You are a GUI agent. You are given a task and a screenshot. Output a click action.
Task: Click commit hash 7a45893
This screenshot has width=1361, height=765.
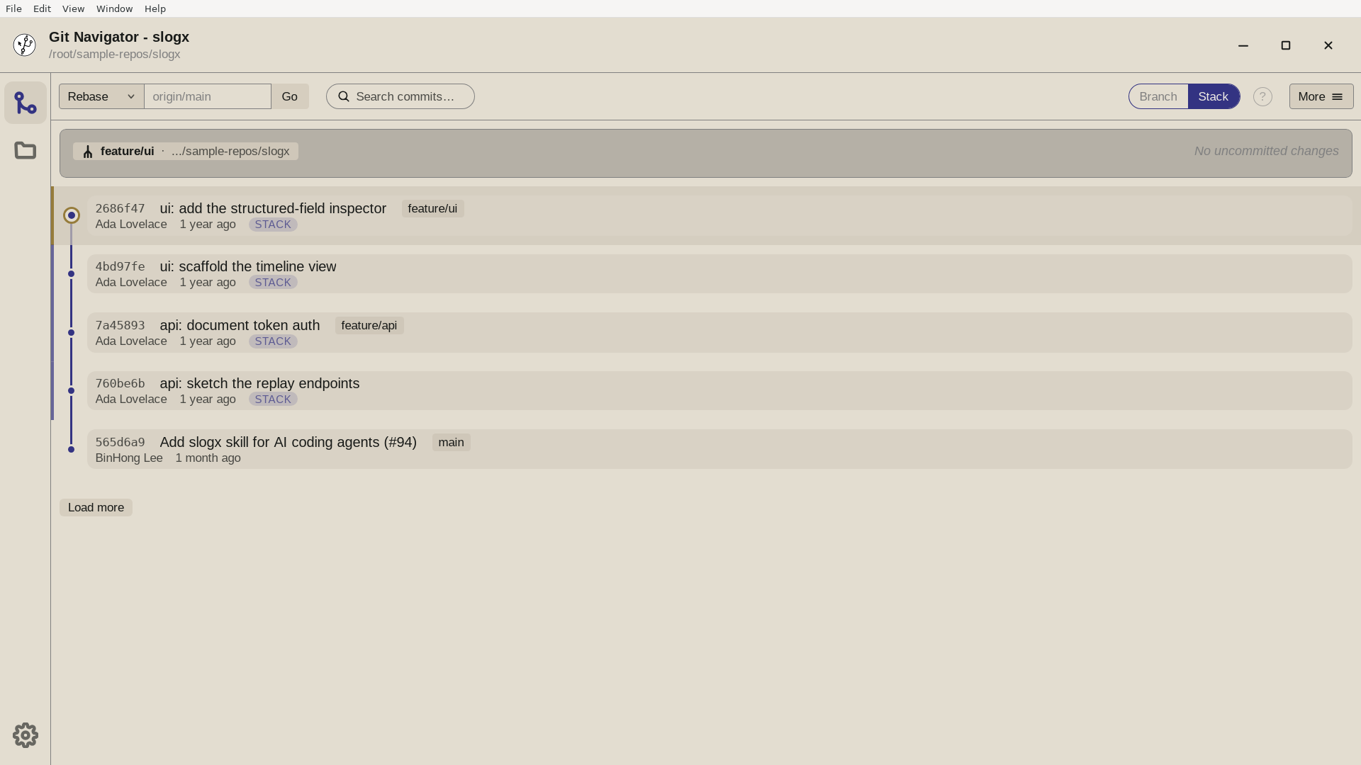click(x=120, y=326)
